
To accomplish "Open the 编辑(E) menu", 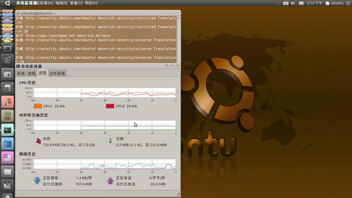I will coord(62,3).
